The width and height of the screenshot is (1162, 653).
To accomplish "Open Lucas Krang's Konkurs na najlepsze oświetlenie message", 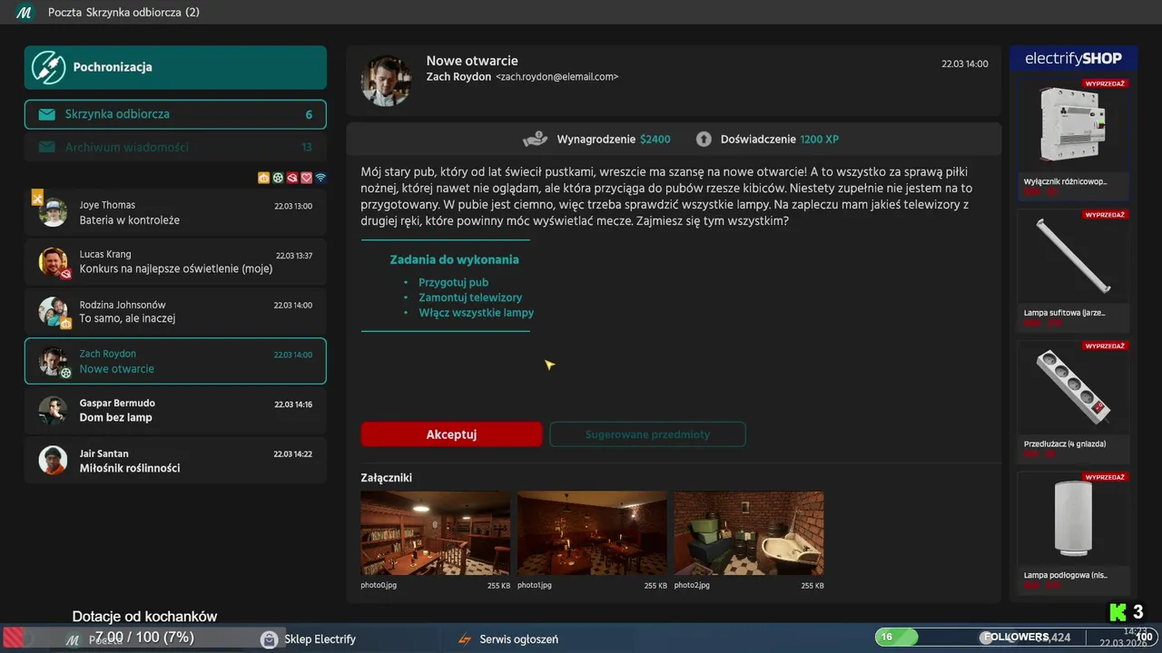I will 175,262.
